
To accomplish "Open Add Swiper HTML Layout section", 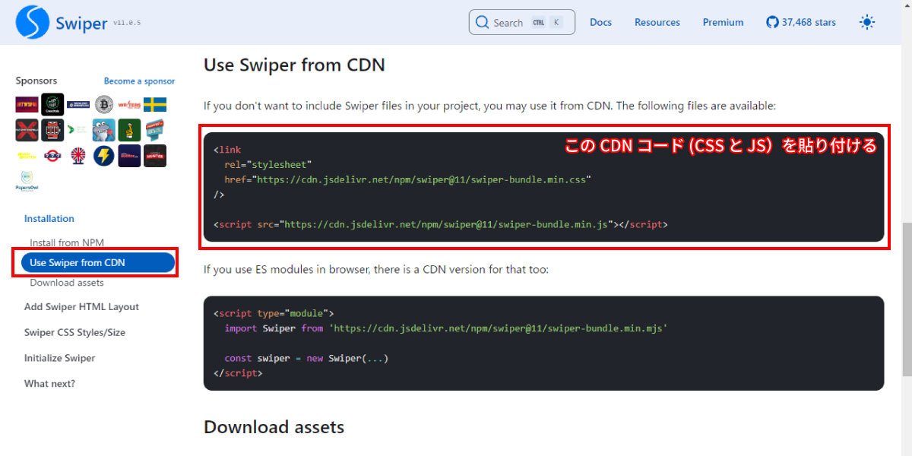I will pos(81,307).
